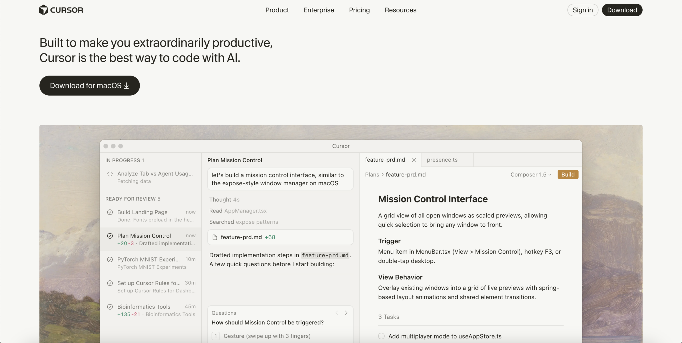
Task: Click the checkmark icon for PyTorch MNIST Experiments
Action: (x=110, y=259)
